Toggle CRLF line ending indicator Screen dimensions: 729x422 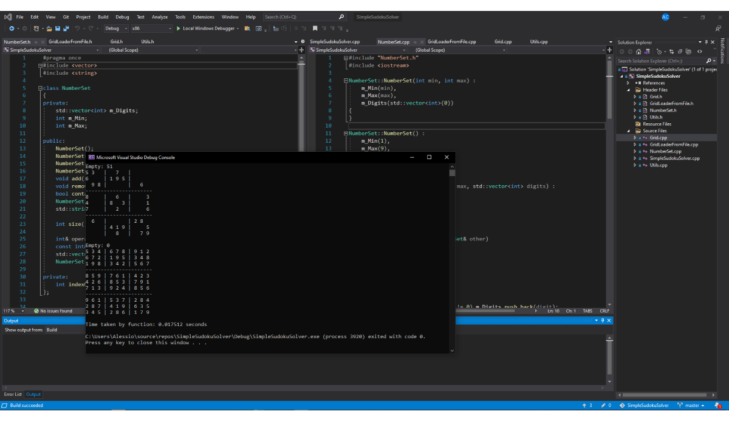click(x=604, y=311)
